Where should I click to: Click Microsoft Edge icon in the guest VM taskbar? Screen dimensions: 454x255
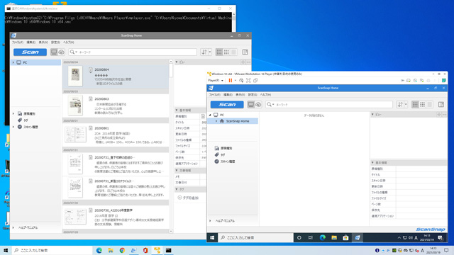tap(323, 238)
